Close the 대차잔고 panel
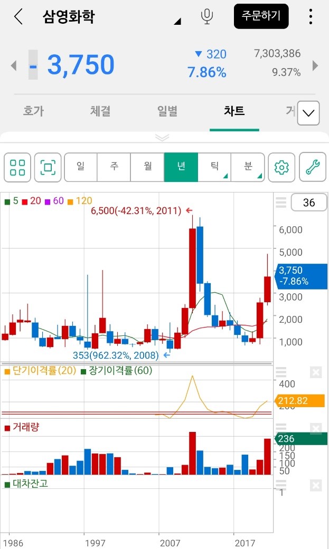Viewport: 329px width, 549px height. (x=316, y=485)
